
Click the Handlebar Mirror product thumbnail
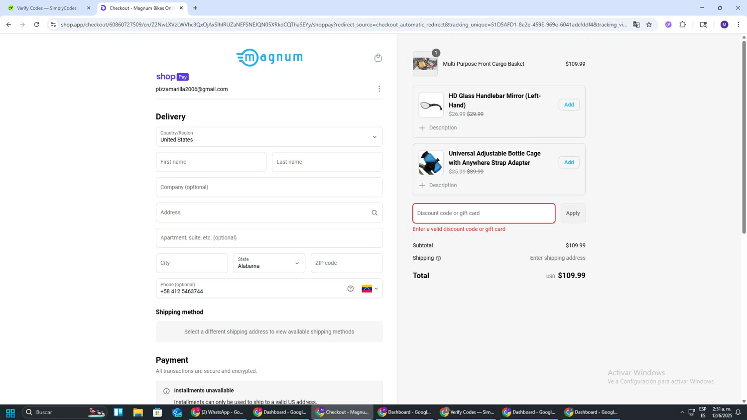[431, 105]
